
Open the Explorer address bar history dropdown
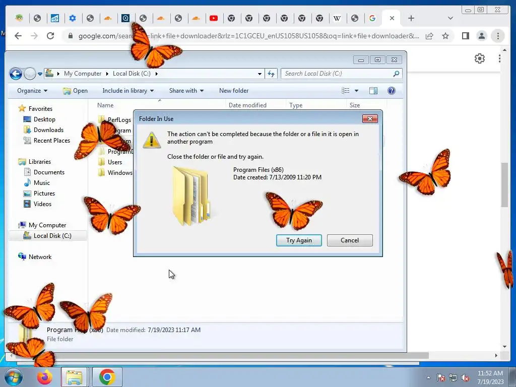click(x=260, y=74)
